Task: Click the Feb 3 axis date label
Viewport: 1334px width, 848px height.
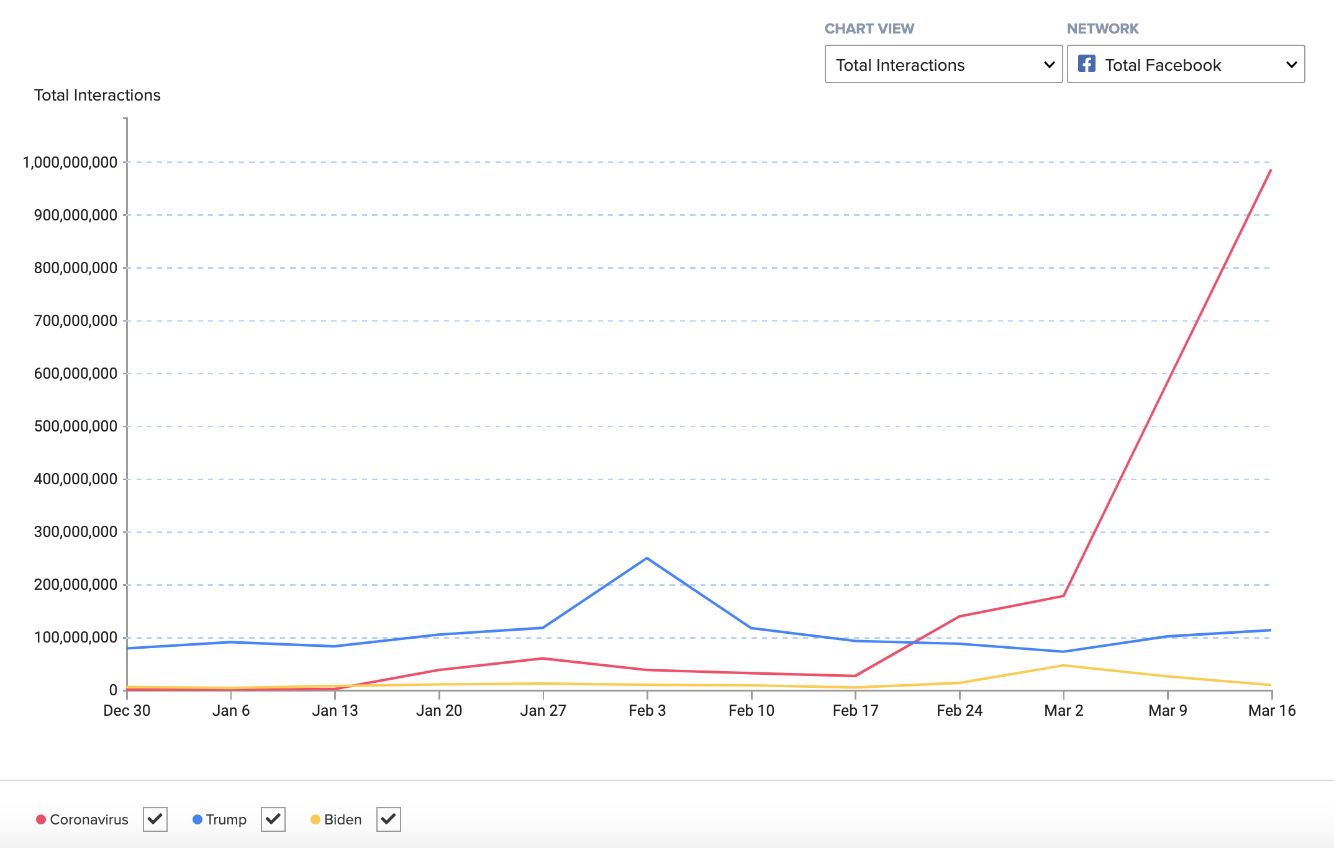Action: pos(647,711)
